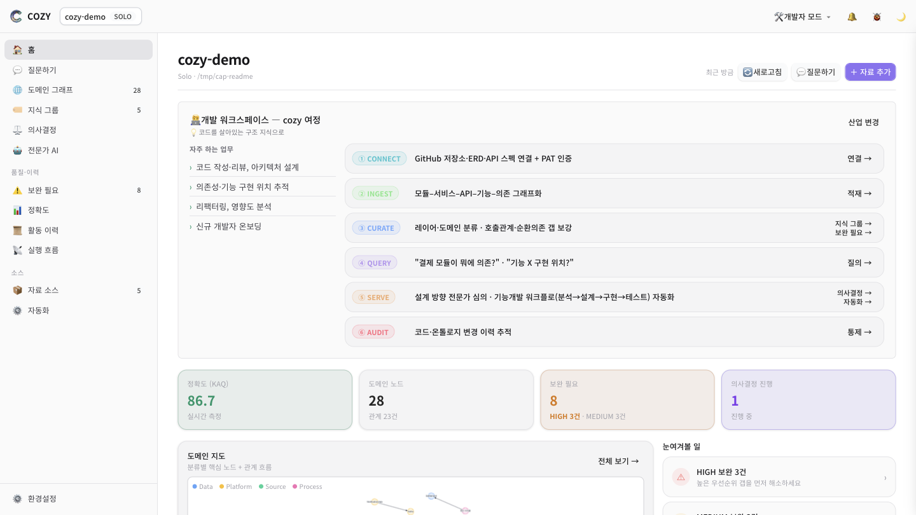Click the ④ QUERY badge

(x=375, y=263)
